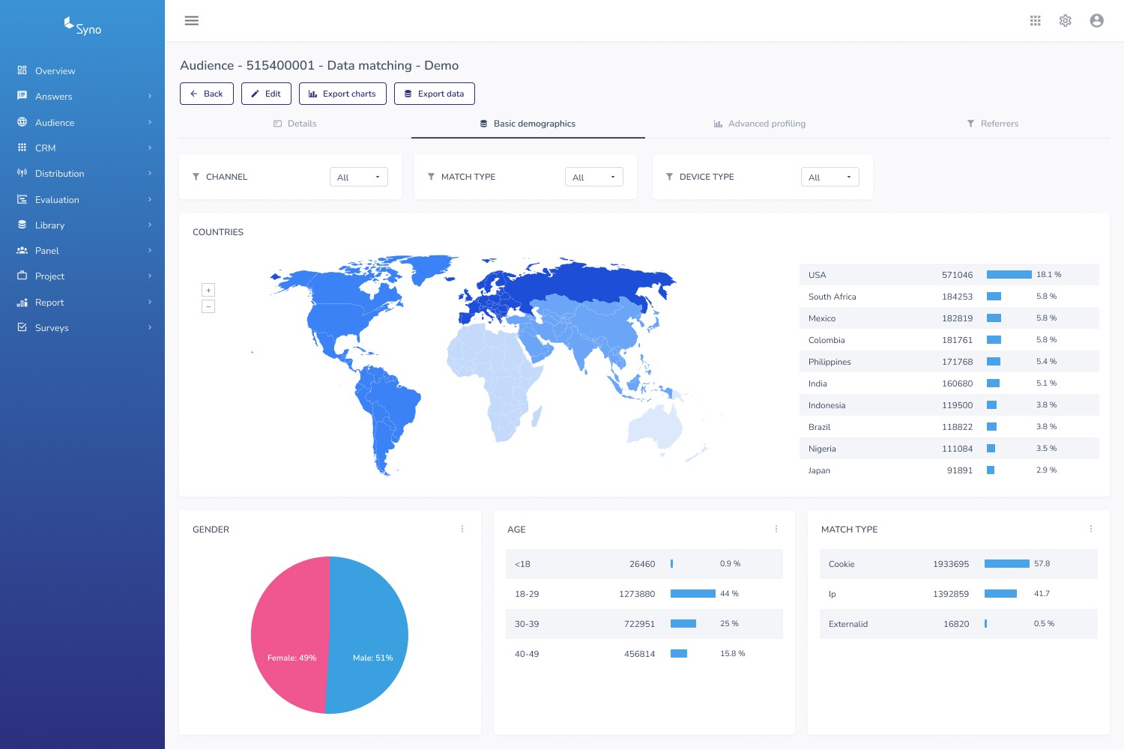Click the Report chart icon
This screenshot has width=1124, height=749.
click(22, 302)
